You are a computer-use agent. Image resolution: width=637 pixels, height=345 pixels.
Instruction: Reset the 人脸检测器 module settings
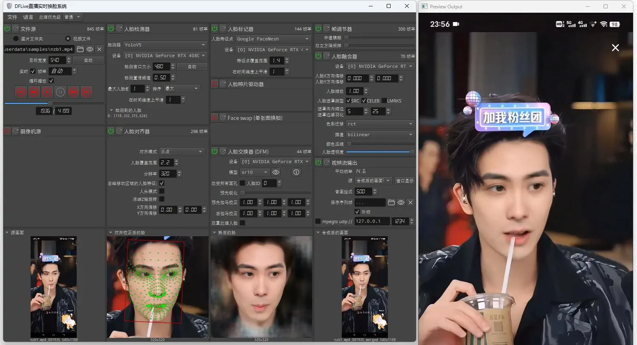pyautogui.click(x=119, y=29)
